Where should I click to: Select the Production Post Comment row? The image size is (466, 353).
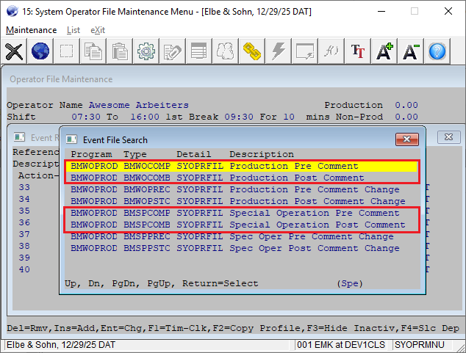tap(243, 178)
